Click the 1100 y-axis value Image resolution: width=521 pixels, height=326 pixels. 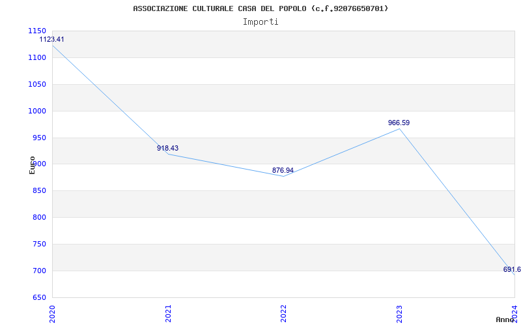(37, 57)
